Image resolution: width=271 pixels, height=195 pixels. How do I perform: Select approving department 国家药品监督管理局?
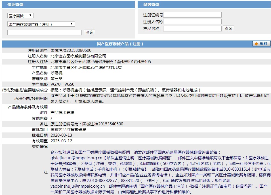[x=68, y=130]
